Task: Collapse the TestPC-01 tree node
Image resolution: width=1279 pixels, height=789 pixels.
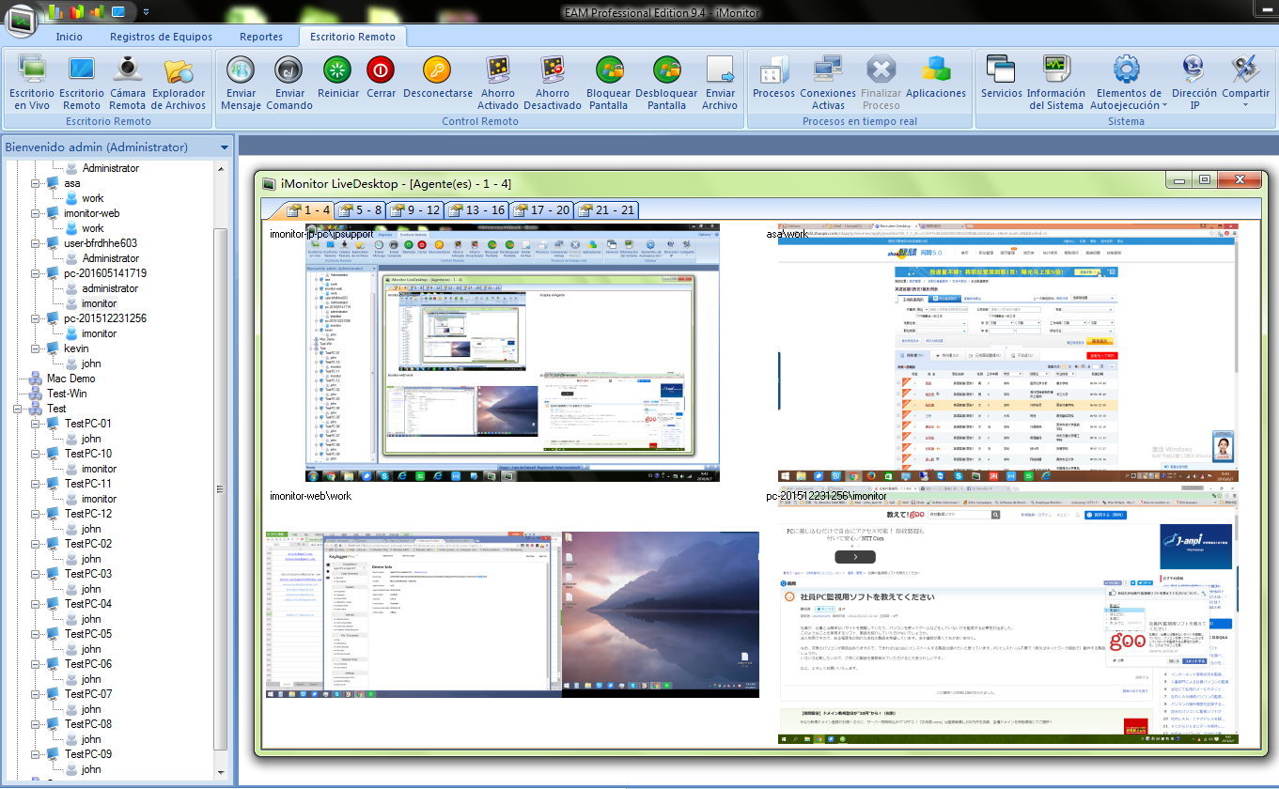Action: (37, 424)
